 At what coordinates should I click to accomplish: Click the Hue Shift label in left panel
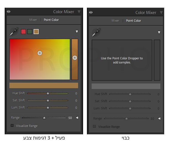click(x=18, y=93)
